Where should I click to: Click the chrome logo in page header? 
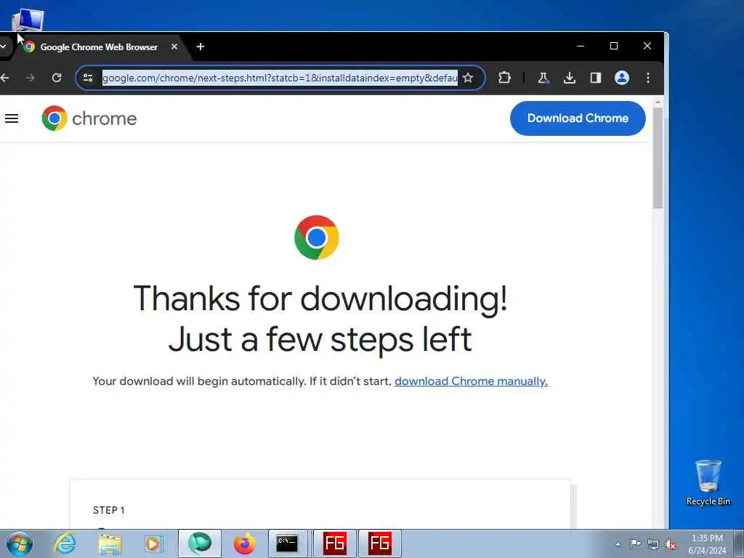[x=89, y=118]
